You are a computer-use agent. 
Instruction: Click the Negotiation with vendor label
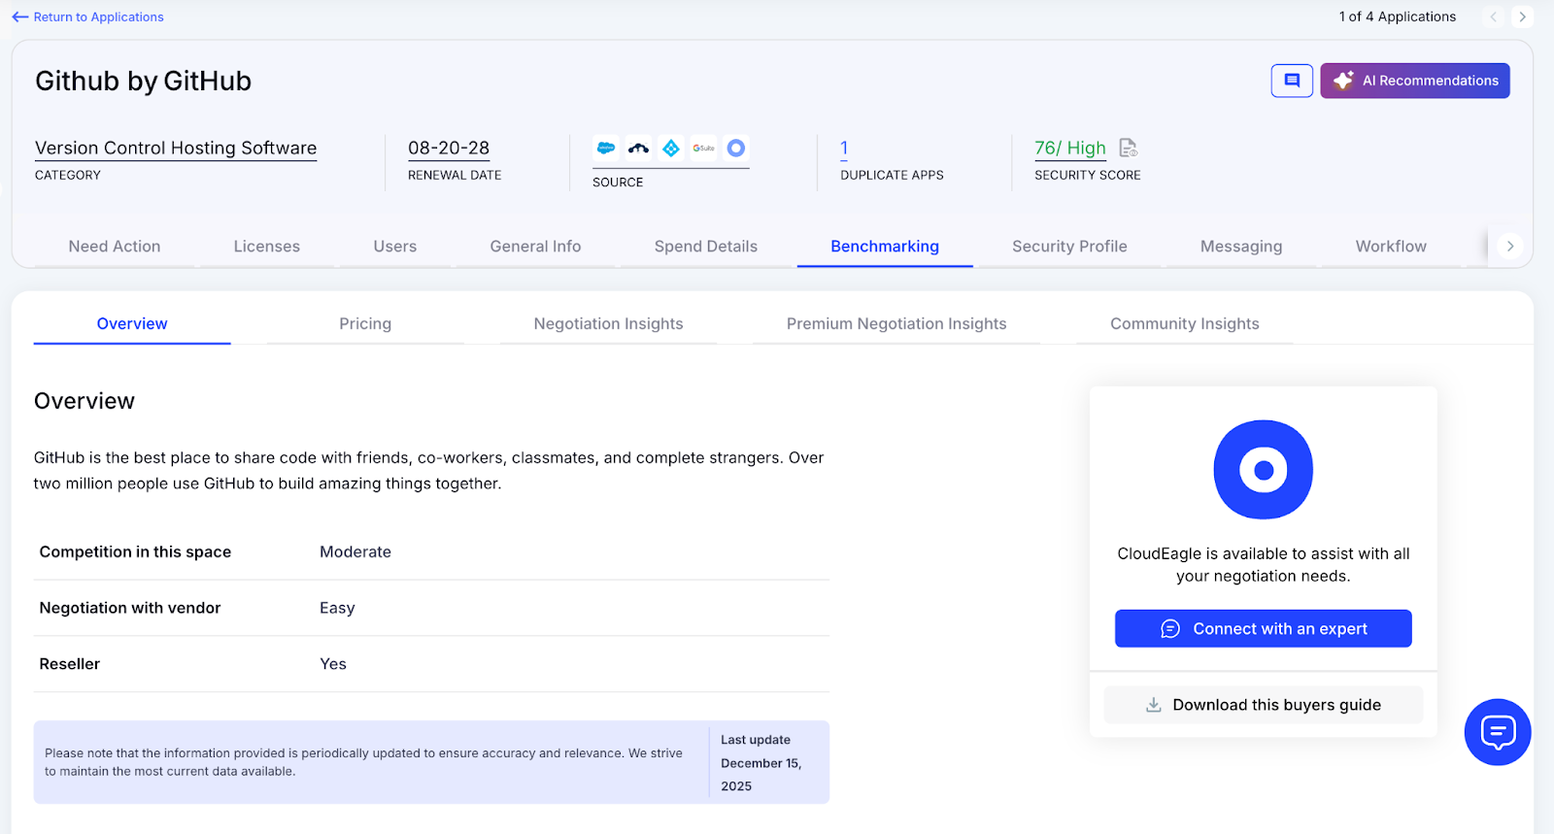[x=130, y=608]
